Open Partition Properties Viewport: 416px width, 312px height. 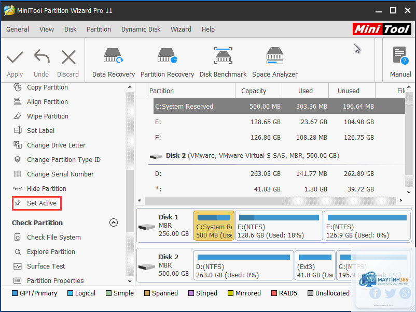(49, 281)
